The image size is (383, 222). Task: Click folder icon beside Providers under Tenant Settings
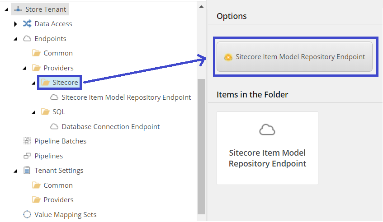click(x=36, y=200)
